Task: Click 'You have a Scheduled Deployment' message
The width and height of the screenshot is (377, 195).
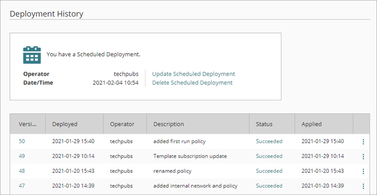Action: pos(93,55)
